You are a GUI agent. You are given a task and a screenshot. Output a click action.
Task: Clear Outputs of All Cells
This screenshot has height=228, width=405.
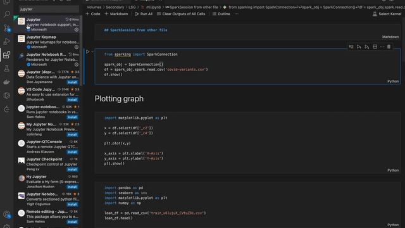pos(181,14)
